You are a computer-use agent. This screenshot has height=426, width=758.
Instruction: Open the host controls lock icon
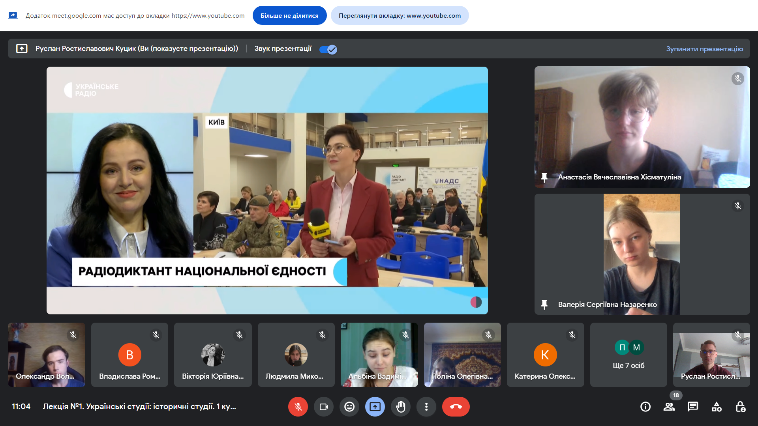tap(740, 407)
